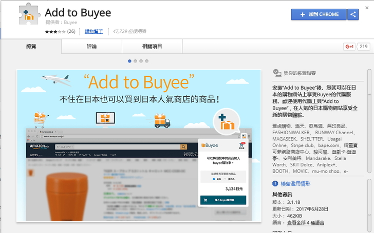374x233 pixels.
Task: Click the Buyee logo in the popup
Action: point(210,145)
